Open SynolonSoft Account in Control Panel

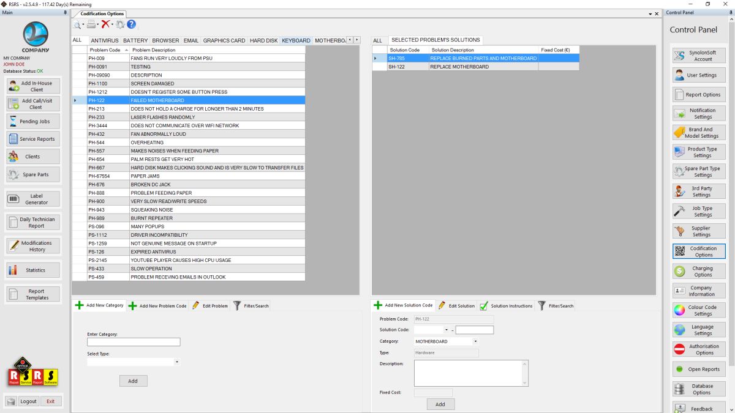[699, 56]
